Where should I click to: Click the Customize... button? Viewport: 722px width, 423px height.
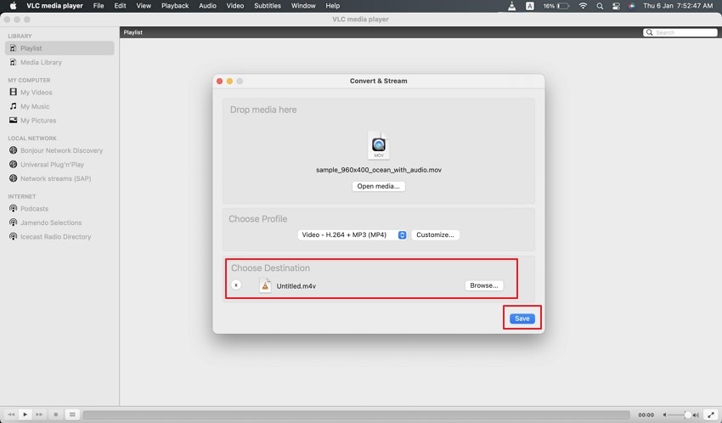(435, 235)
